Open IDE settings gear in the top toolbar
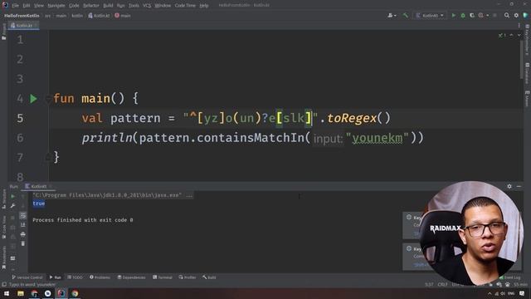This screenshot has height=299, width=531. pos(516,15)
